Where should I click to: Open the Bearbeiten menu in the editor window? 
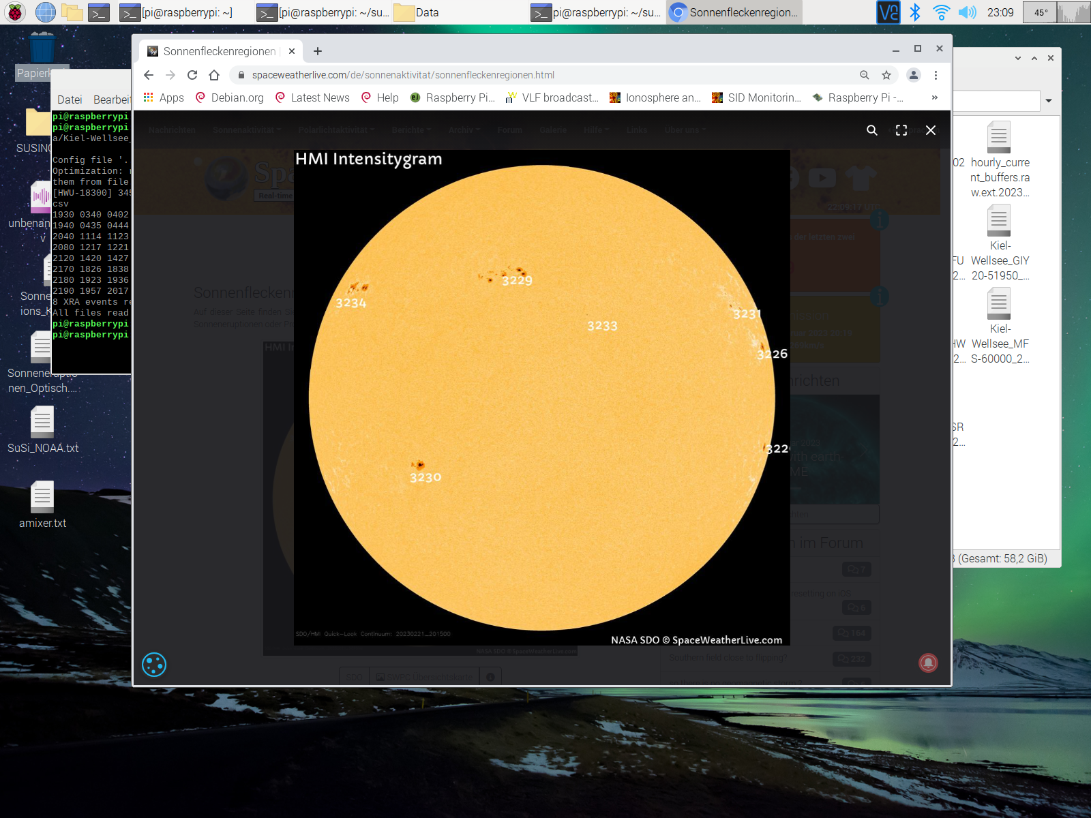click(x=111, y=100)
